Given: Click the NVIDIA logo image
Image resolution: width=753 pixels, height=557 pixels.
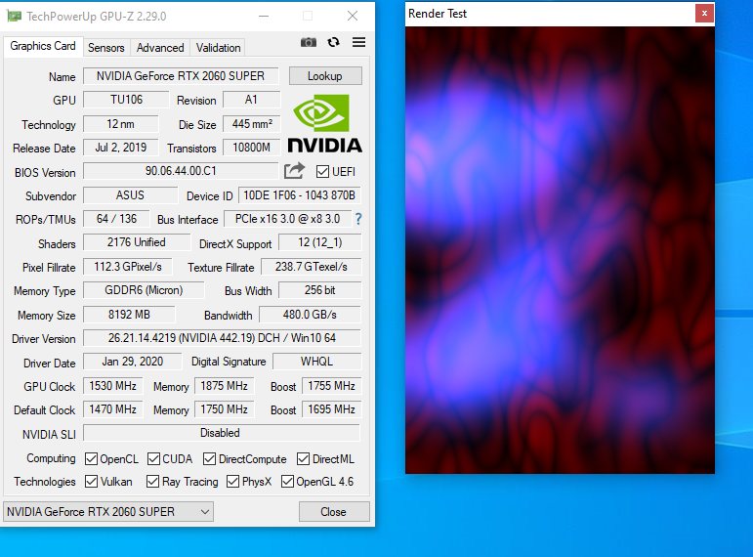Looking at the screenshot, I should click(325, 124).
